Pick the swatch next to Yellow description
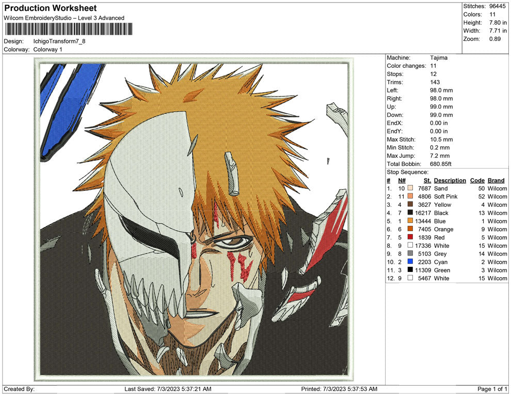The width and height of the screenshot is (511, 394). pos(410,205)
